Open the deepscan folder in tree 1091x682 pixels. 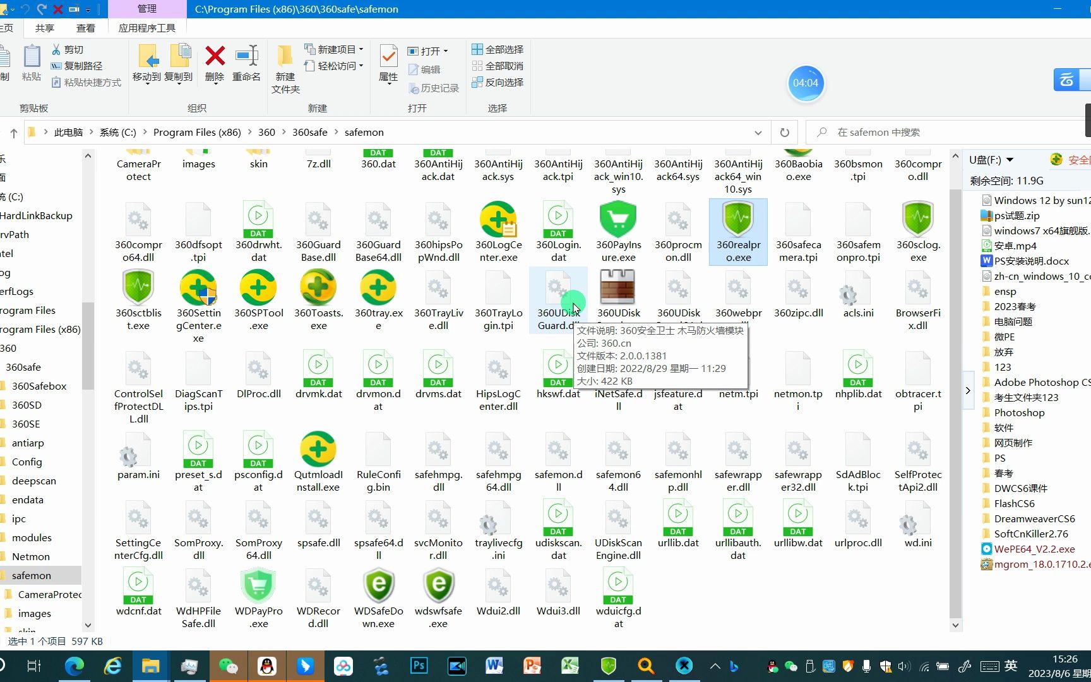34,481
